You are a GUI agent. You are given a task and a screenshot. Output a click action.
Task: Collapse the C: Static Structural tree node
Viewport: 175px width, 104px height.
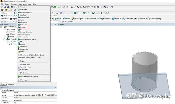click(1, 27)
